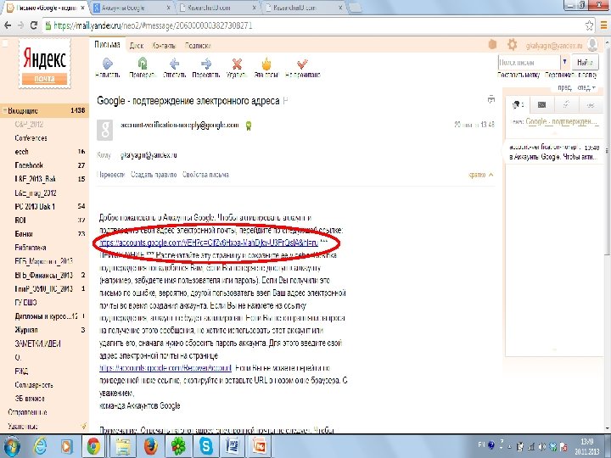
Task: Click inside the mail search field
Action: tap(529, 62)
